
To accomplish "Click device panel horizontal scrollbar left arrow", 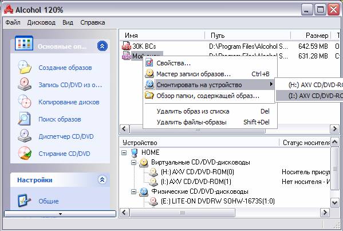I will click(x=125, y=213).
